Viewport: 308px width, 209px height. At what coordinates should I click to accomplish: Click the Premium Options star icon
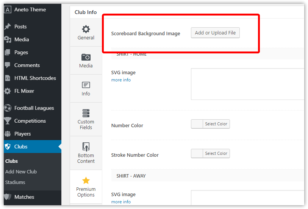pos(86,181)
